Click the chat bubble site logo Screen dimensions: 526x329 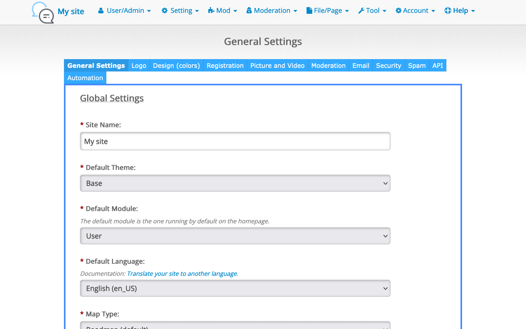tap(43, 13)
